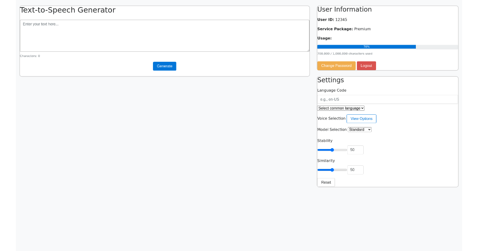Expand the Model Selection dropdown
The width and height of the screenshot is (478, 251).
[x=359, y=129]
